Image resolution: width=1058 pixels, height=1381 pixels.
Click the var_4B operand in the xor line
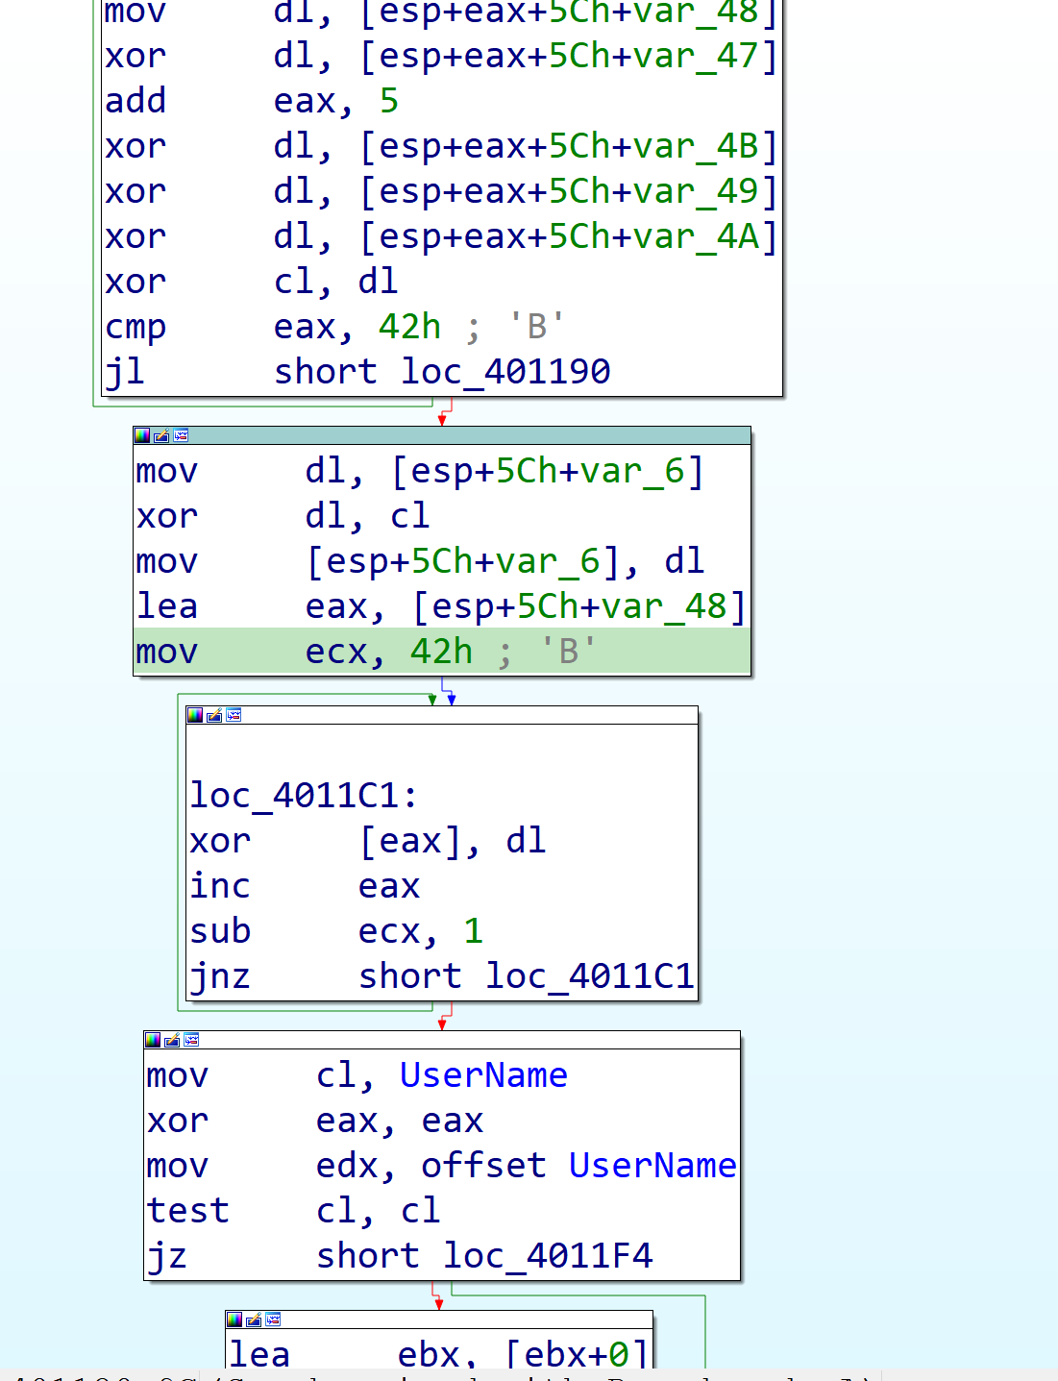695,146
